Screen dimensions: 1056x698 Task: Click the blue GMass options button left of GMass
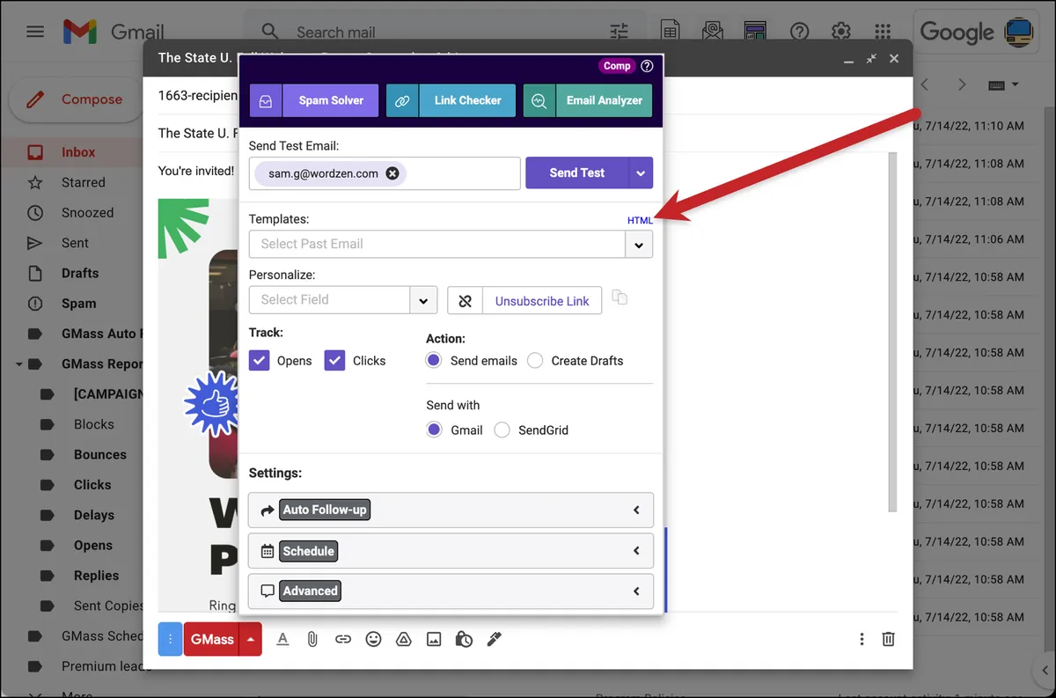point(170,639)
